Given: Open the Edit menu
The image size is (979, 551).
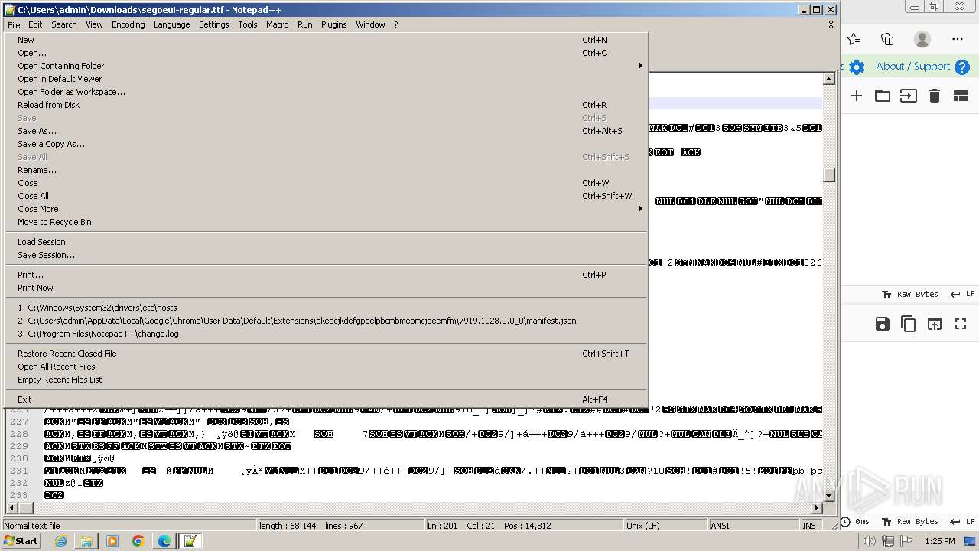Looking at the screenshot, I should [x=35, y=24].
